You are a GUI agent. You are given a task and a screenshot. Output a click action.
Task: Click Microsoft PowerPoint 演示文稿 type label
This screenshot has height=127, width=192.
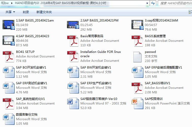click(167, 103)
